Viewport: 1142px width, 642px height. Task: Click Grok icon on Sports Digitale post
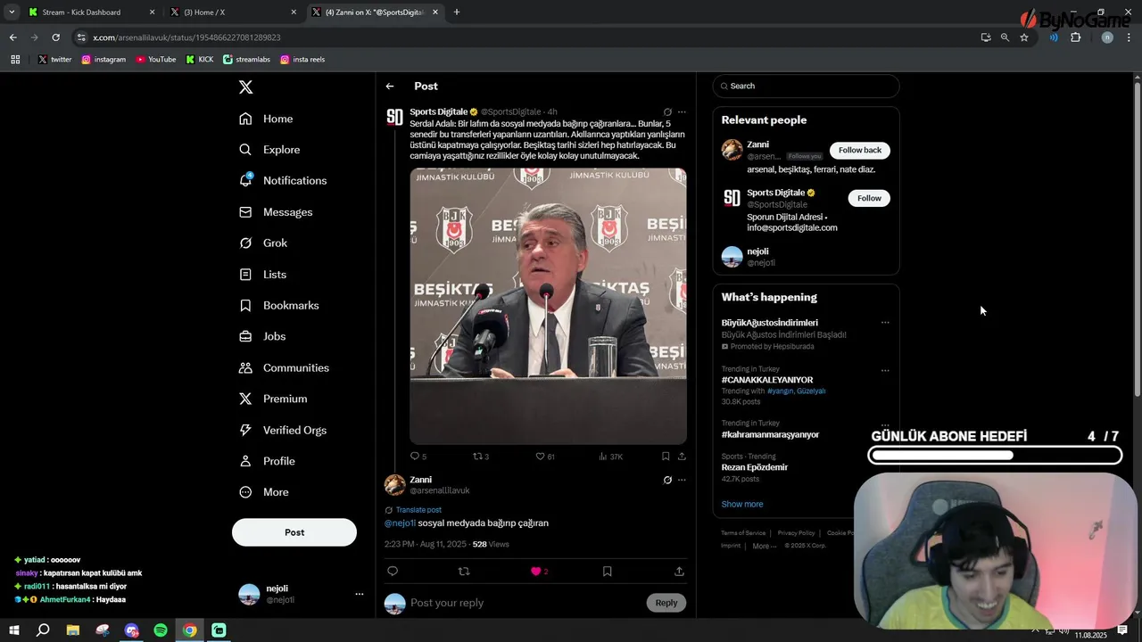tap(667, 112)
